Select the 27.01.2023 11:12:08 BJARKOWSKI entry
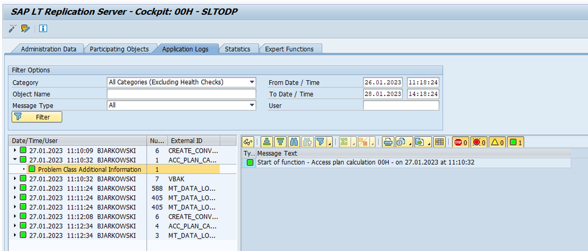This screenshot has width=588, height=251. (82, 216)
